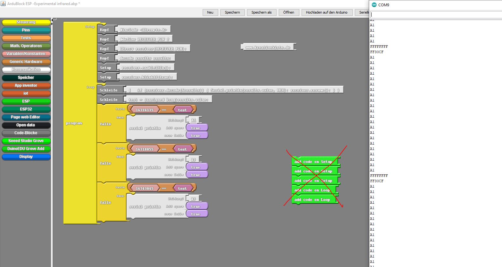This screenshot has height=267, width=502.
Task: Click the Arduino icon in COM9 title
Action: (x=374, y=5)
